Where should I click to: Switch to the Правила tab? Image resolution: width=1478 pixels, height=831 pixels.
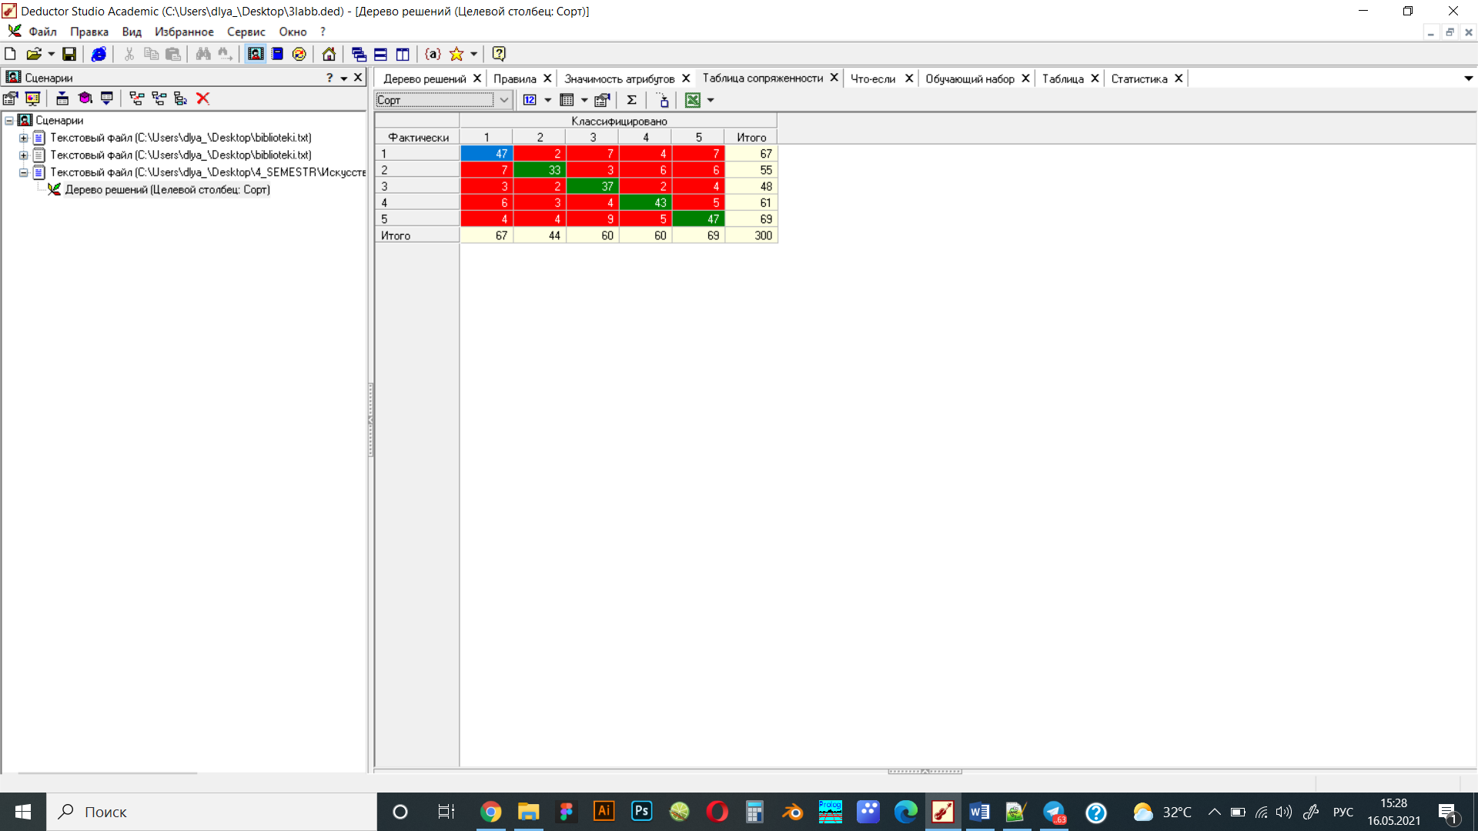coord(514,78)
